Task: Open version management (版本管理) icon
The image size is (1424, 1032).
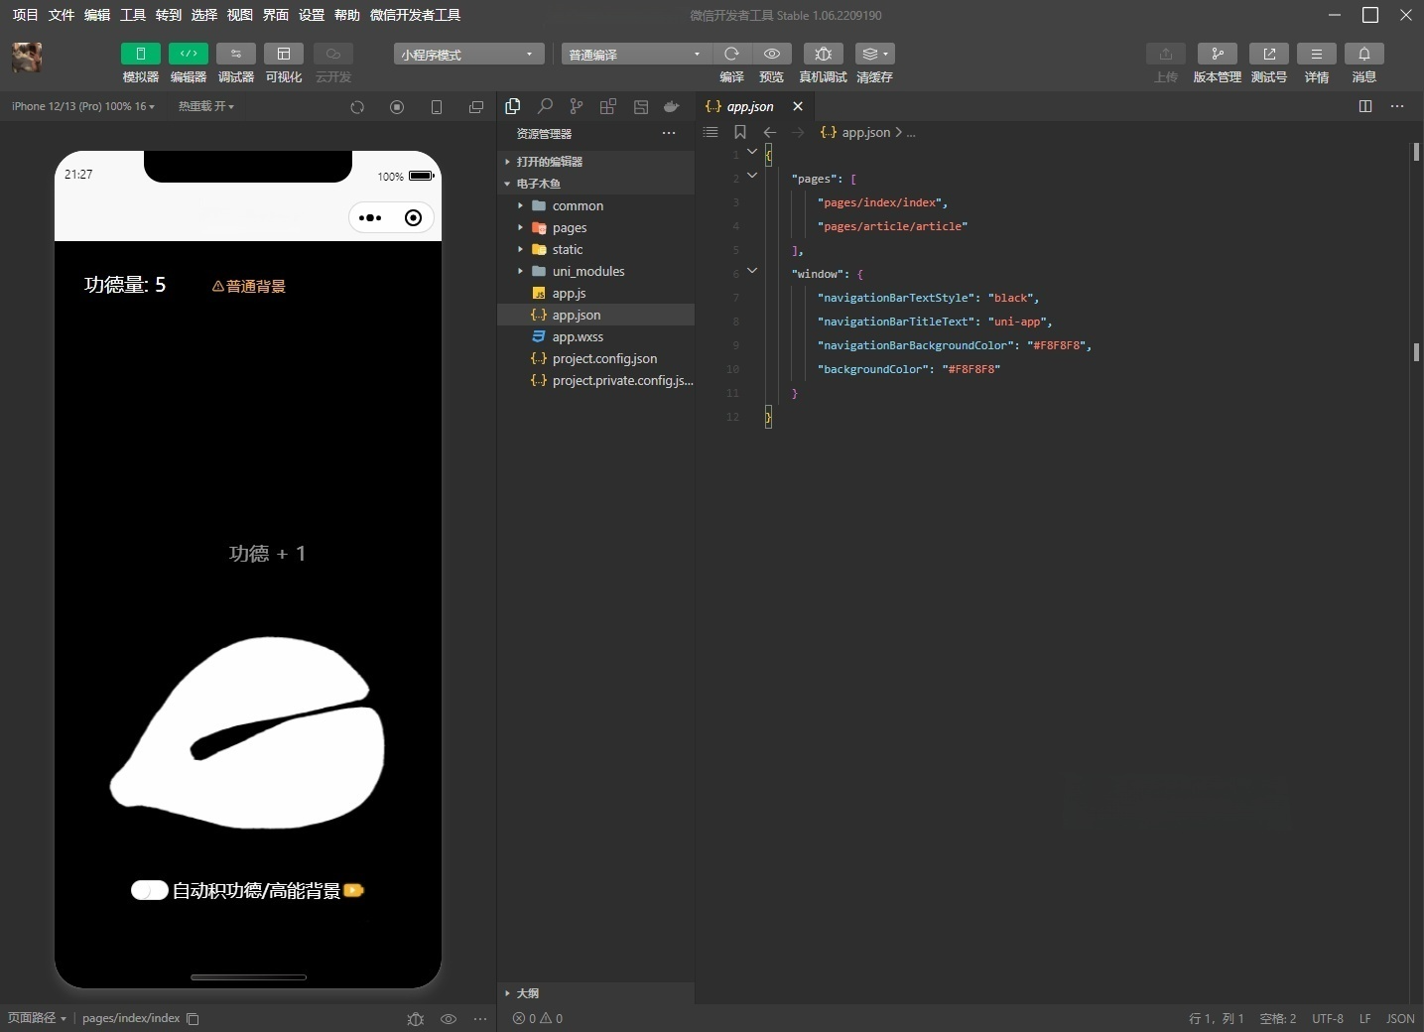Action: pos(1217,54)
